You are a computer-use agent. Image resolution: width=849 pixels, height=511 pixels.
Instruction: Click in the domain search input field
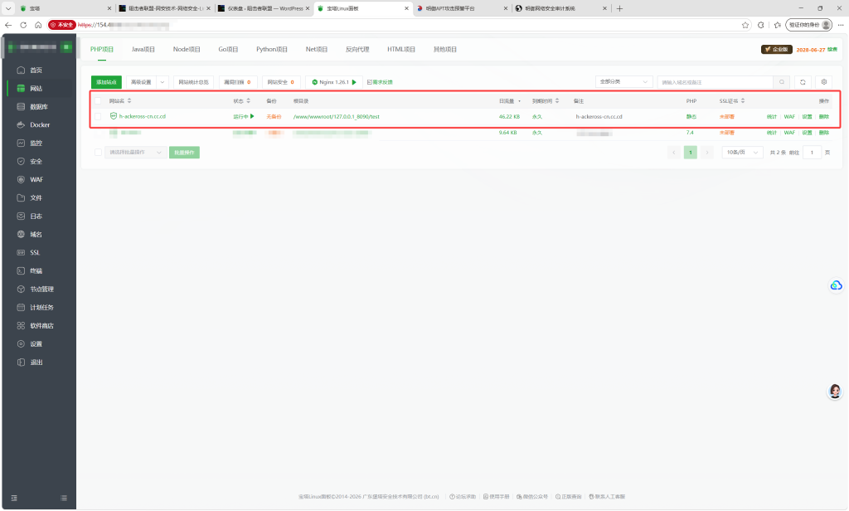716,82
